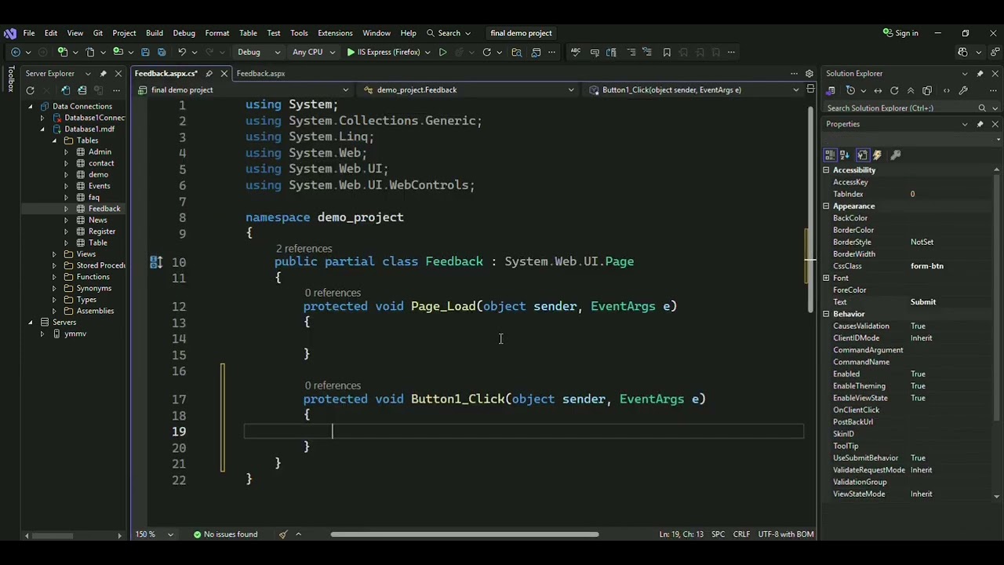The height and width of the screenshot is (565, 1004).
Task: Click the Save All toolbar icon
Action: [162, 53]
